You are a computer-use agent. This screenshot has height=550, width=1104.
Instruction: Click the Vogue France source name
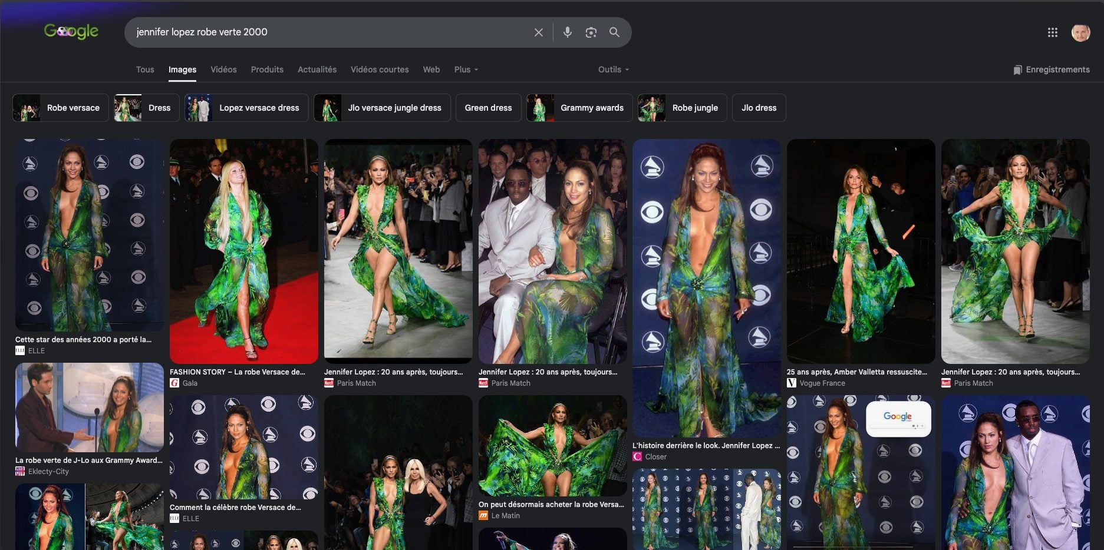tap(822, 383)
